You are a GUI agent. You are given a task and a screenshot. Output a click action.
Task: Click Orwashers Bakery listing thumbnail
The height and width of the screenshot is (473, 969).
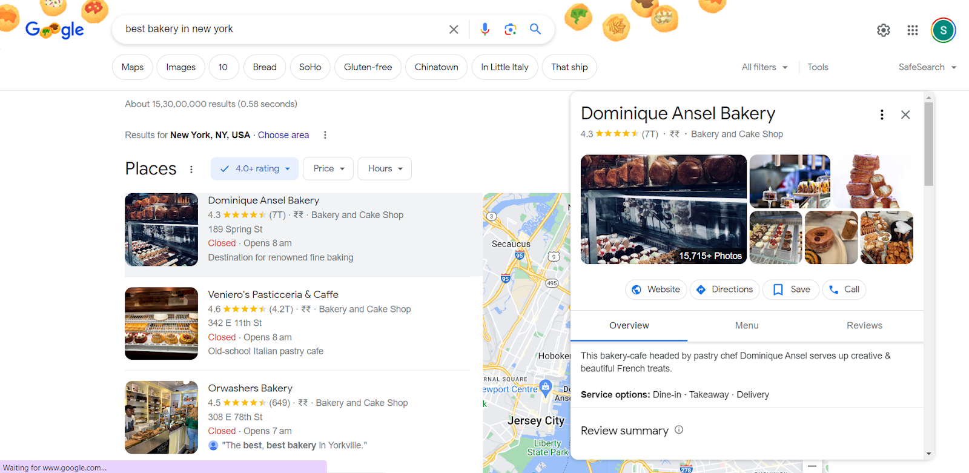pyautogui.click(x=161, y=417)
